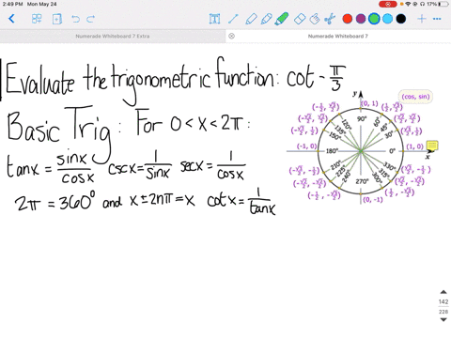Select the pencil tool
Viewport: 451px width, 338px height.
[266, 19]
